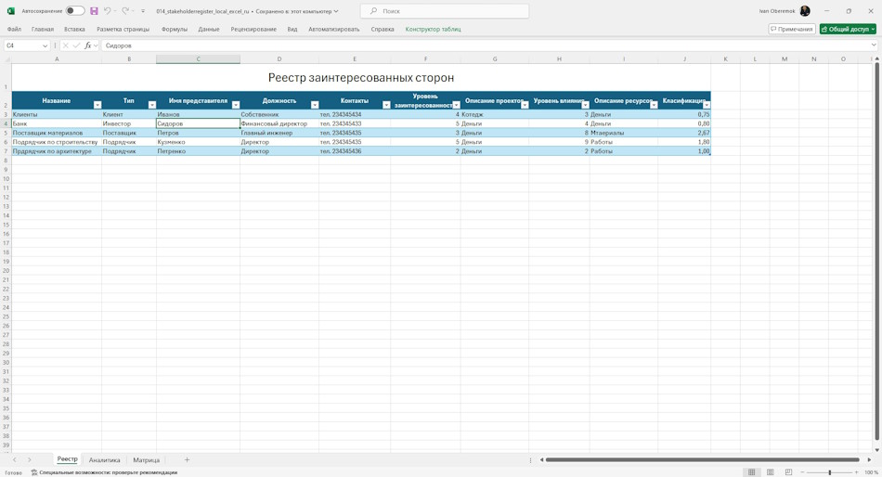Switch to the Матрица sheet

(147, 460)
